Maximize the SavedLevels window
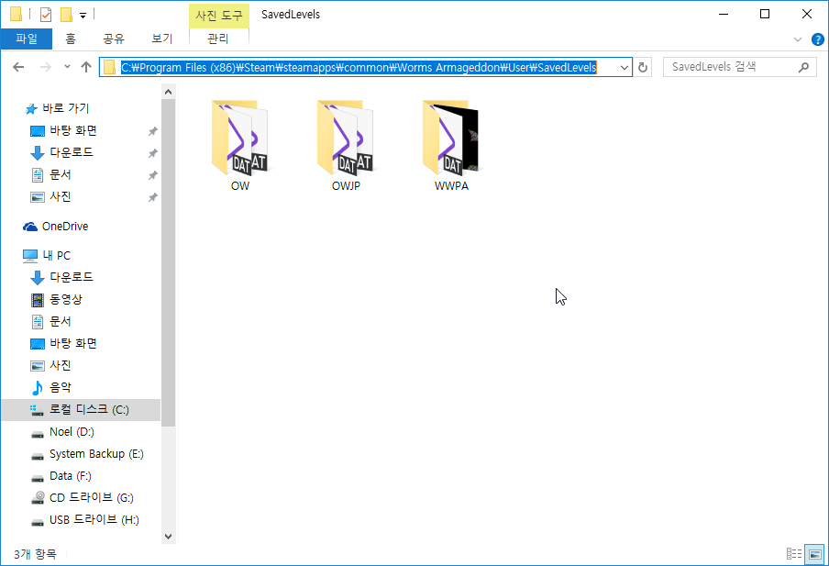This screenshot has height=566, width=829. (765, 15)
